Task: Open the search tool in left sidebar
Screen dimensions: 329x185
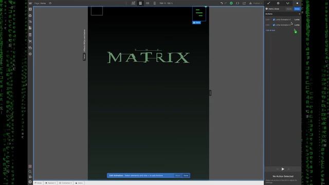Action: pos(30,171)
